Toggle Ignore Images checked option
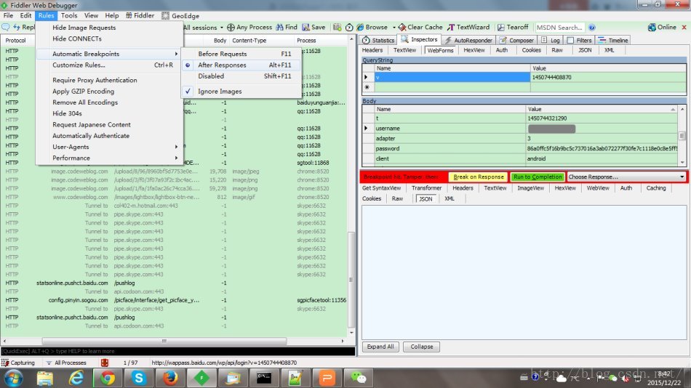Viewport: 691px width, 388px height. coord(241,91)
